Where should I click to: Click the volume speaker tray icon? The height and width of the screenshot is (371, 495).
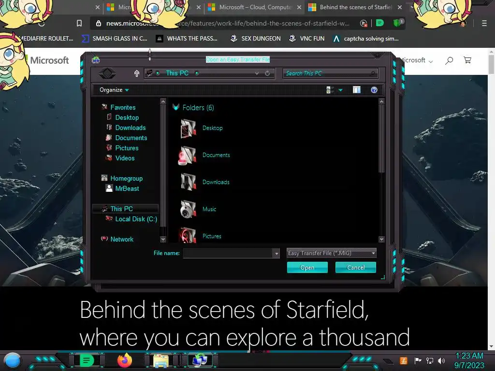click(441, 360)
